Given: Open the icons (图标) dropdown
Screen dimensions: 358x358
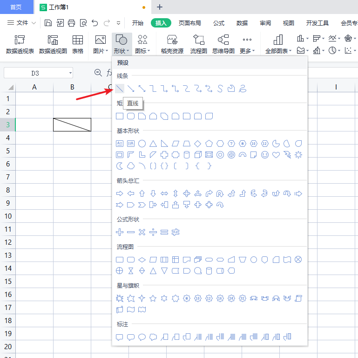Looking at the screenshot, I should pyautogui.click(x=142, y=51).
